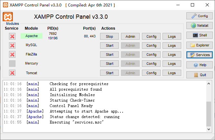This screenshot has width=215, height=140.
Task: Quit XAMPP using the Quit button
Action: click(x=199, y=75)
